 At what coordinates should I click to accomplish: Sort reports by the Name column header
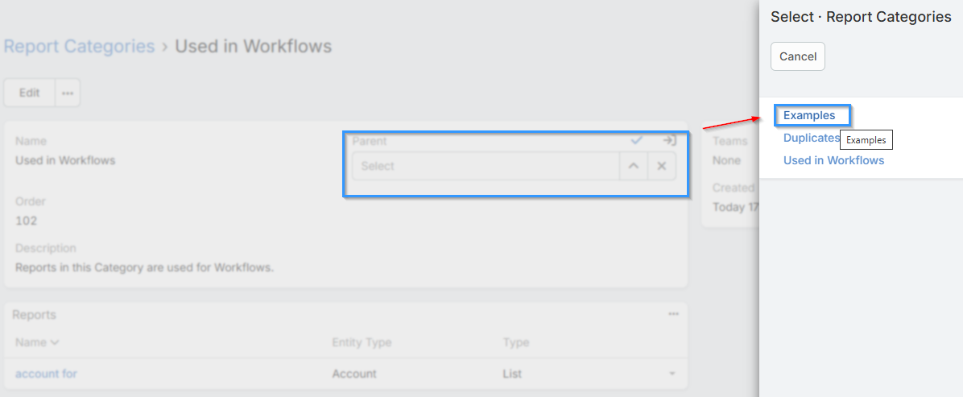[x=37, y=342]
